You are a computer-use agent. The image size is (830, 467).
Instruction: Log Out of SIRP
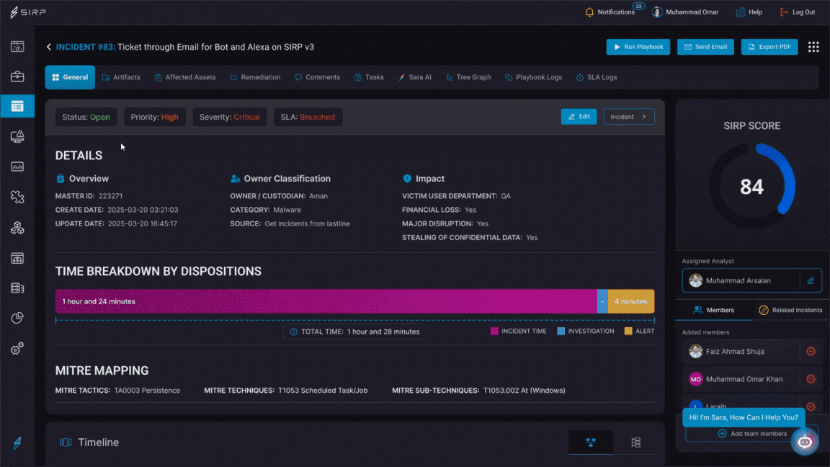pyautogui.click(x=797, y=12)
